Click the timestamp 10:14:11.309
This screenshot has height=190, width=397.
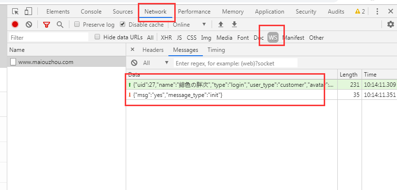tap(380, 85)
